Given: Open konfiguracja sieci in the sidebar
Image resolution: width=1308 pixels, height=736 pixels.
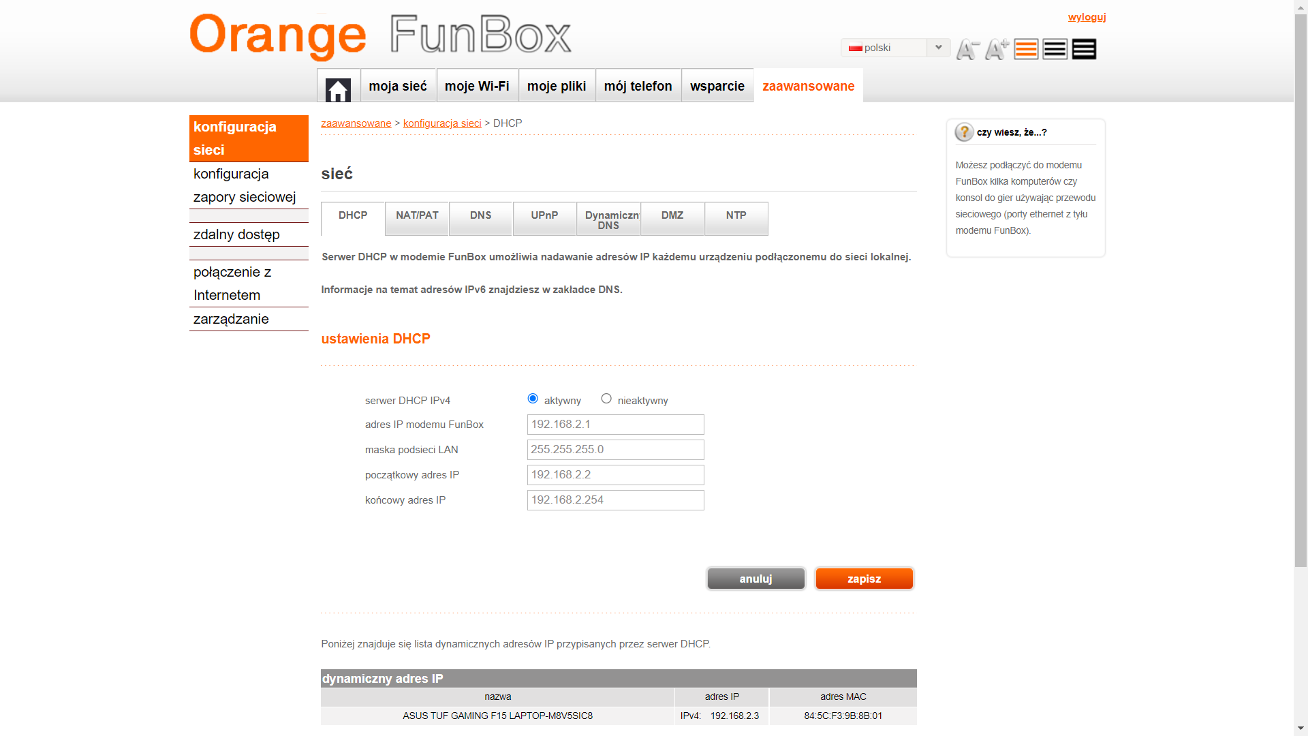Looking at the screenshot, I should pyautogui.click(x=249, y=138).
